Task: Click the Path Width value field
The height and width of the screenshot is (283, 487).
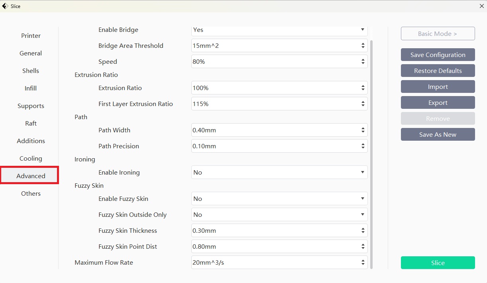Action: click(275, 130)
